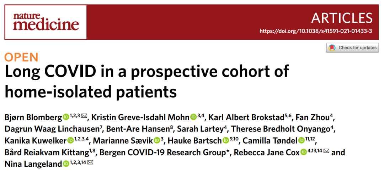Screen dimensions: 384x172
Task: Click ORCID icon next to Kanika Kuwelker
Action: (71, 141)
